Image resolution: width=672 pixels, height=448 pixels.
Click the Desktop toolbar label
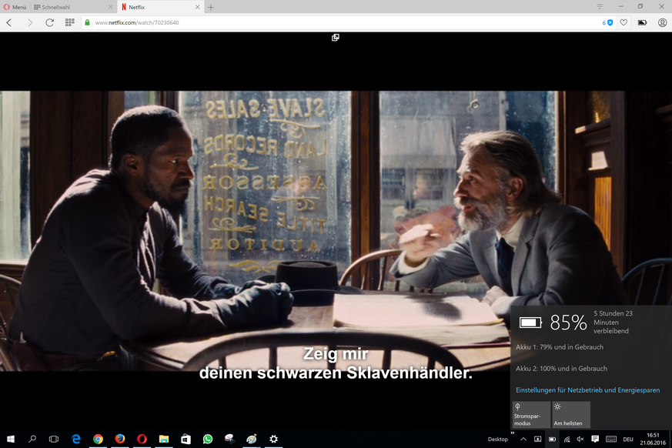[x=497, y=439]
